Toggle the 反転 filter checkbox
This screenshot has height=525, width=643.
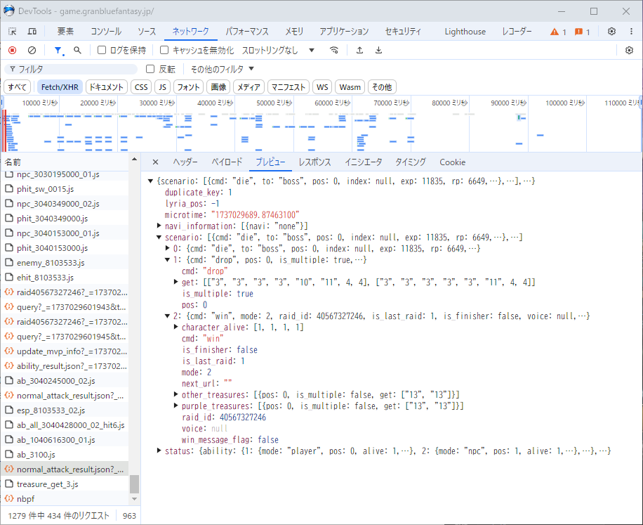(x=150, y=69)
